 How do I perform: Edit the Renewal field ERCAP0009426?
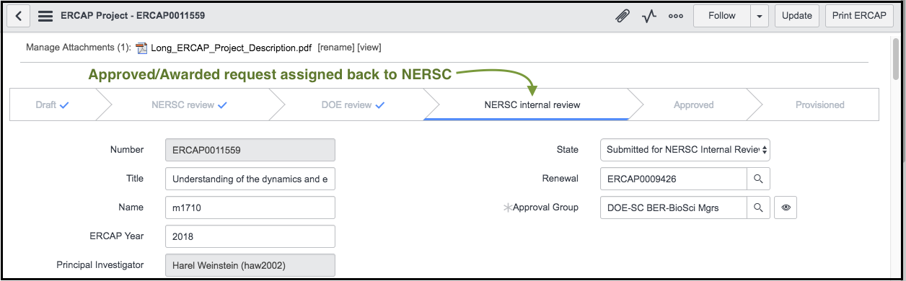click(673, 179)
